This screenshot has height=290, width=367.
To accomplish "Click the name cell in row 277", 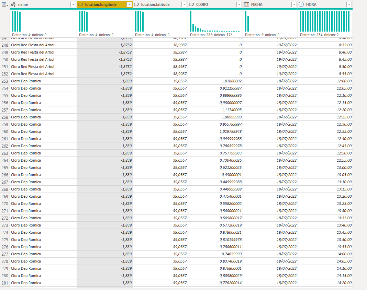I will coord(43,254).
